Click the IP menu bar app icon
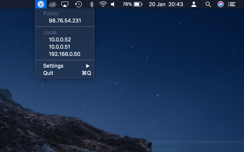The width and height of the screenshot is (244, 152). tap(41, 4)
